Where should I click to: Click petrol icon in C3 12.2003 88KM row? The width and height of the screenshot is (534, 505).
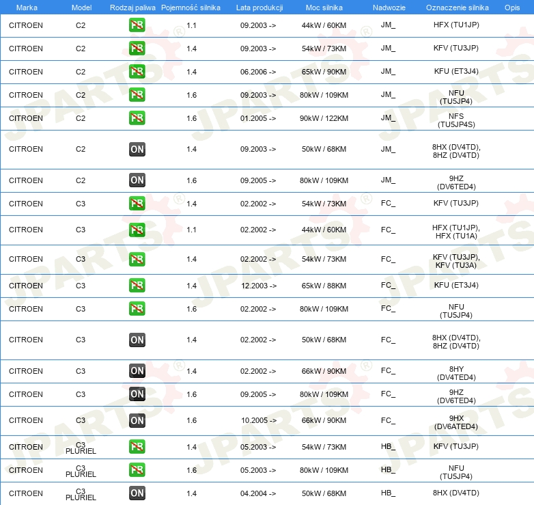click(137, 286)
